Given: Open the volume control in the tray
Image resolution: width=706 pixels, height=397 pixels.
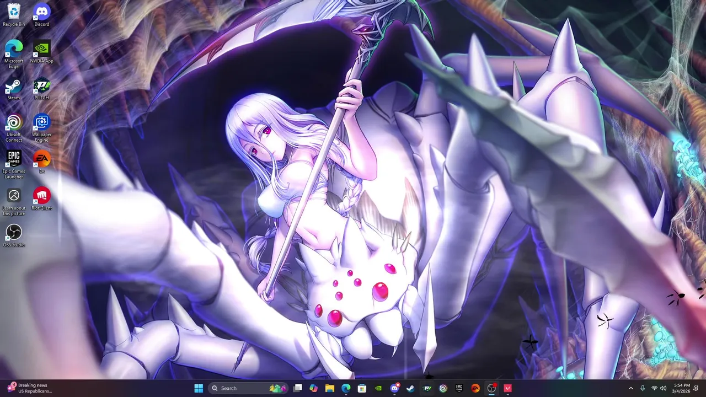Looking at the screenshot, I should [664, 388].
